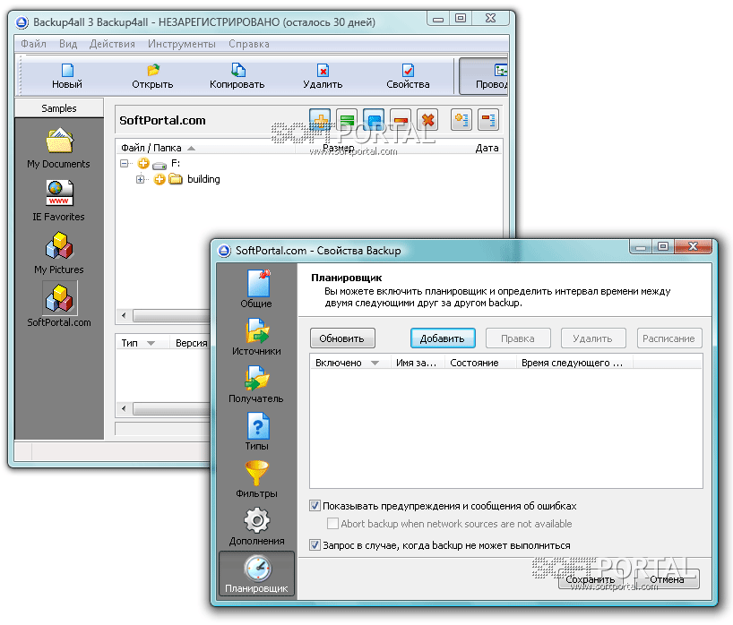
Task: Open the Источники page in properties
Action: pos(256,337)
